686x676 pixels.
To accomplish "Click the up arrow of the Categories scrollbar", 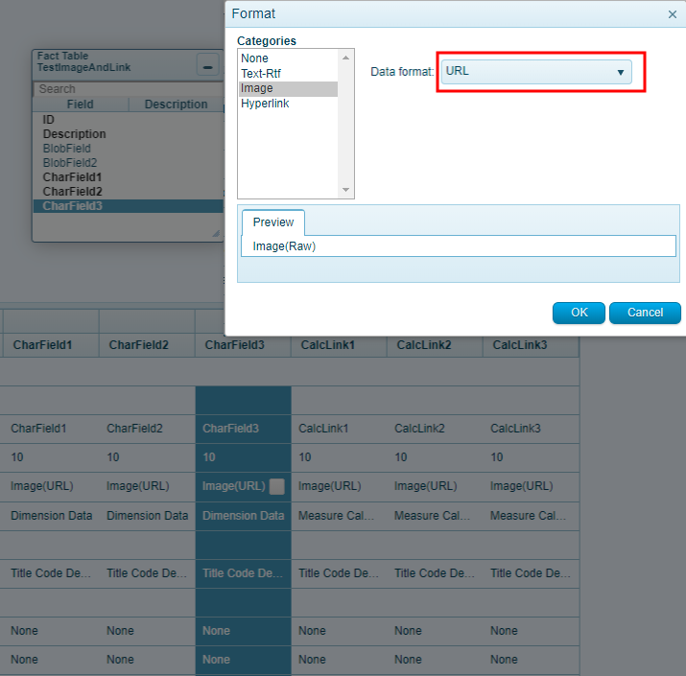I will tap(346, 58).
